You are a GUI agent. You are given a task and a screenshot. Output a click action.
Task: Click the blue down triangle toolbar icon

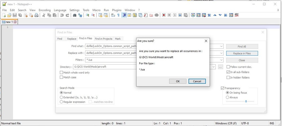[x=220, y=15]
